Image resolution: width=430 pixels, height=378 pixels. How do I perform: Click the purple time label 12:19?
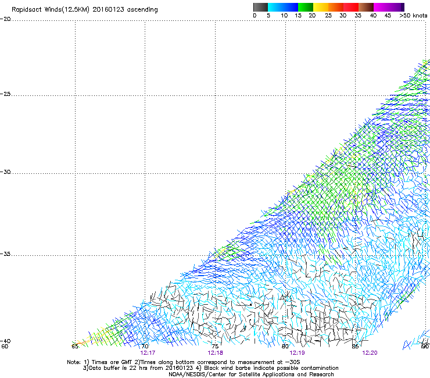pos(298,353)
